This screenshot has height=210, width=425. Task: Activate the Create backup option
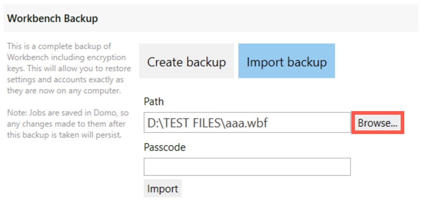coord(186,62)
